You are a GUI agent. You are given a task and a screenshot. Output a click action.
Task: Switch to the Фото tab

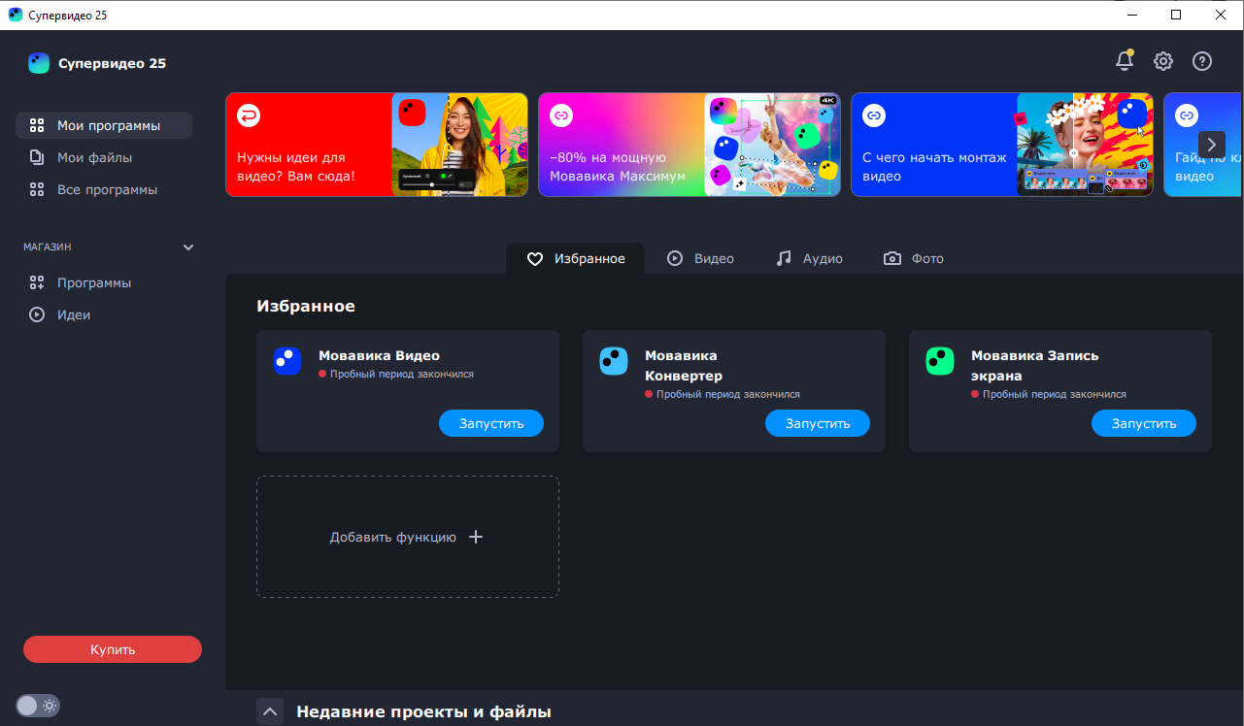pos(914,258)
